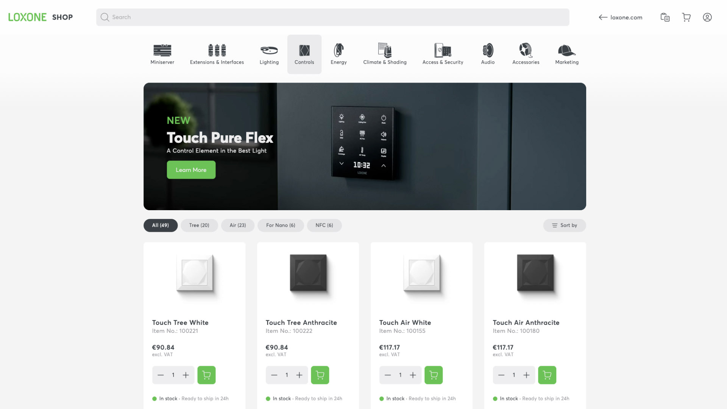The width and height of the screenshot is (727, 409).
Task: Filter products by Tree (20)
Action: (199, 225)
